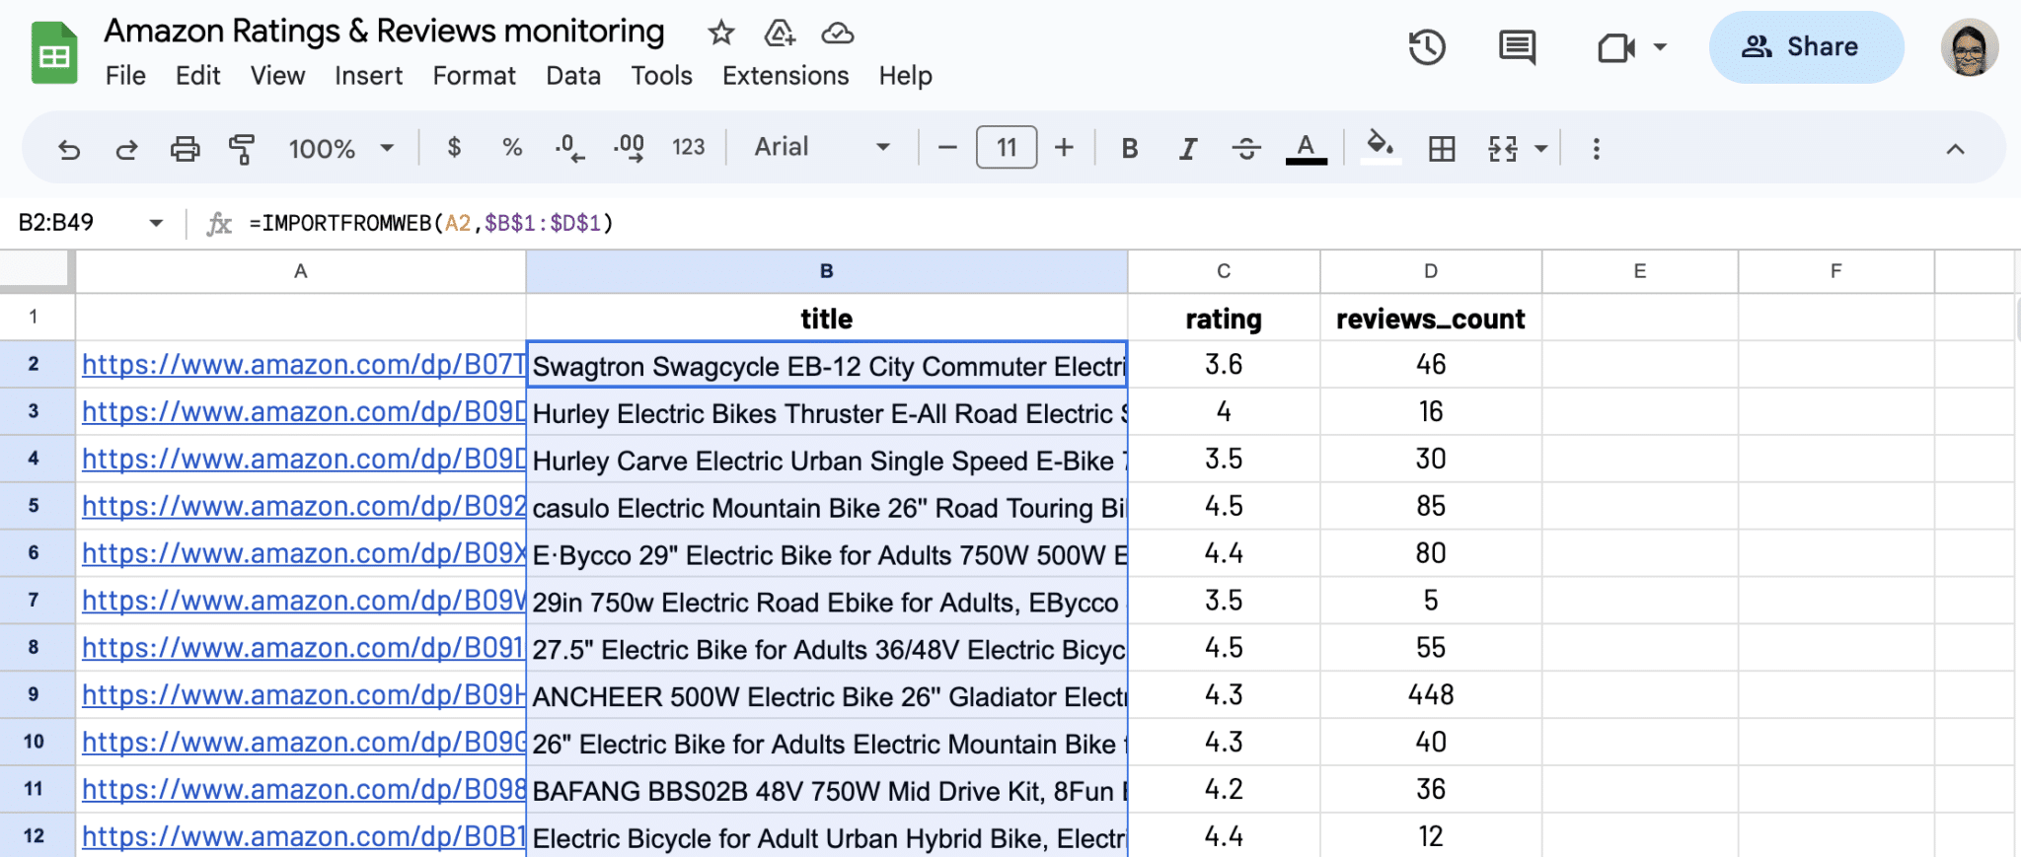Click the undo arrow icon

(x=68, y=149)
